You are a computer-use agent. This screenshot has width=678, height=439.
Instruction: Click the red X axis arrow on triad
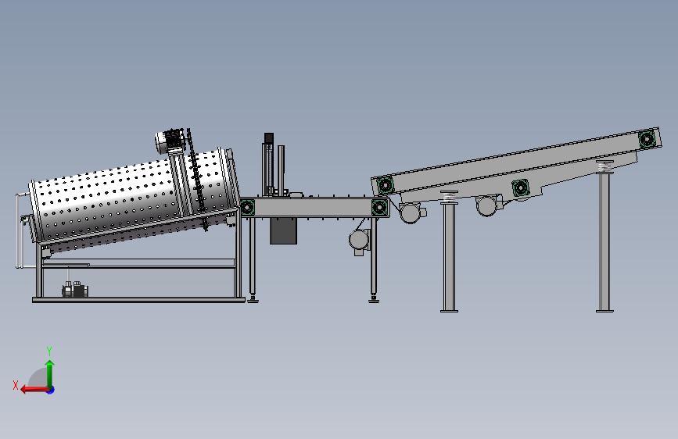coord(34,390)
